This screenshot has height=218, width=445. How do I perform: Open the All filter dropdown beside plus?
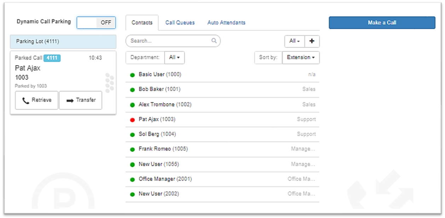295,41
